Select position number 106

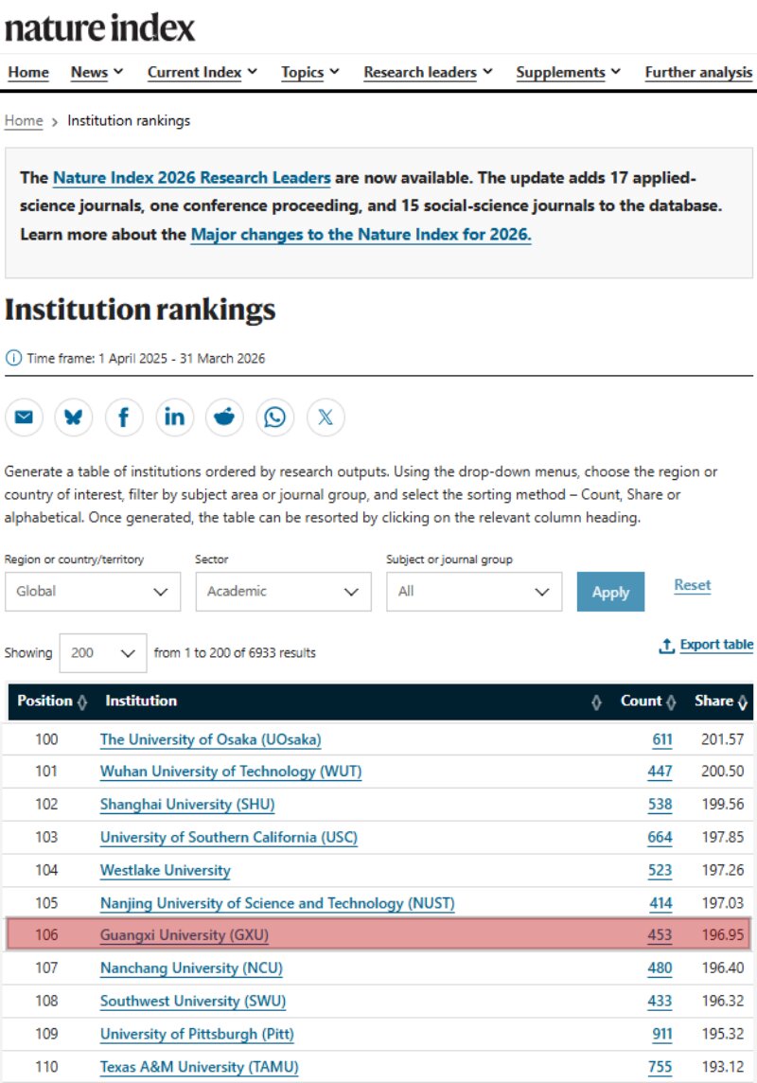pyautogui.click(x=47, y=935)
